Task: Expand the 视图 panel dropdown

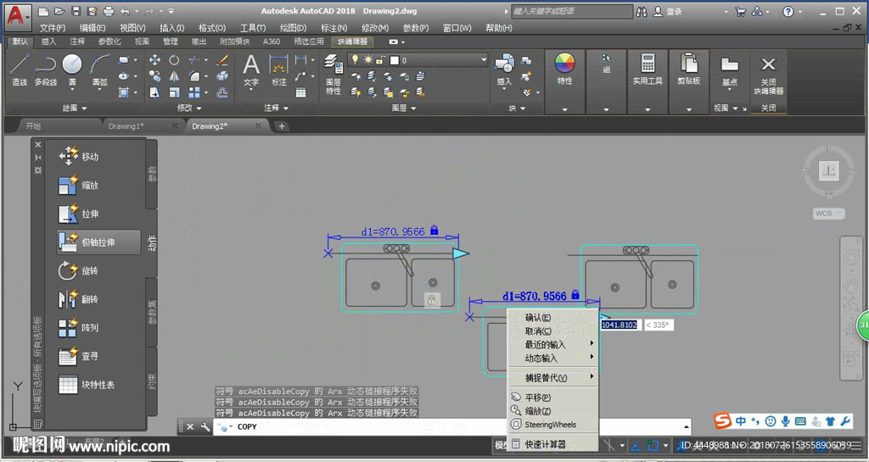Action: tap(727, 108)
